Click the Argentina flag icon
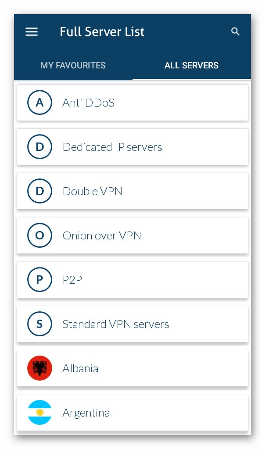265x449 pixels. (x=39, y=412)
